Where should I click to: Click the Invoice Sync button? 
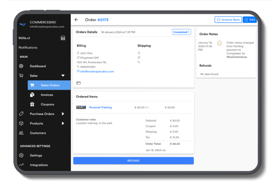228,20
